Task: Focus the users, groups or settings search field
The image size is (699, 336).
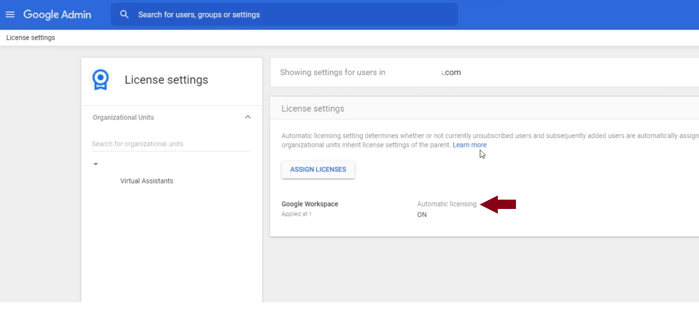Action: point(284,15)
